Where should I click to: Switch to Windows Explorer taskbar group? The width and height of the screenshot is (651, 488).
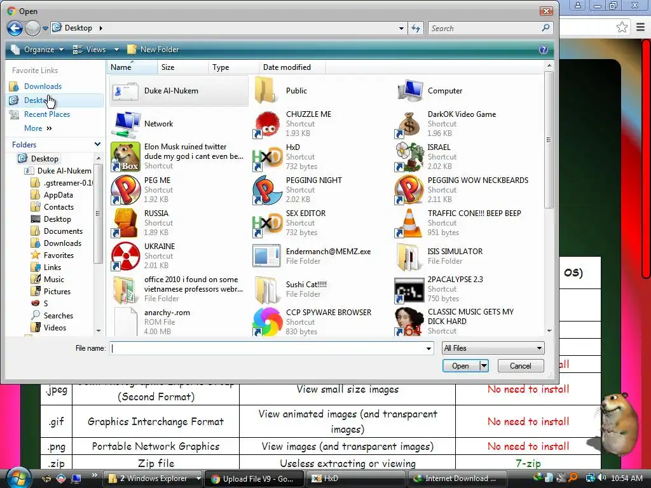pyautogui.click(x=153, y=478)
